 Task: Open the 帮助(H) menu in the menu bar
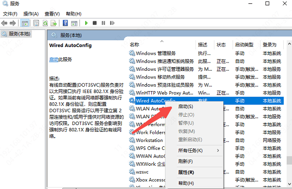(x=73, y=14)
